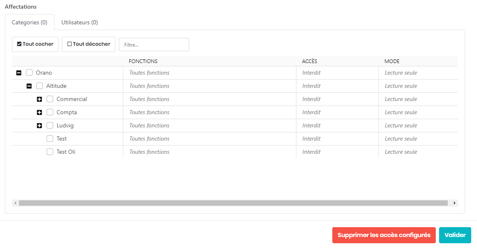
Task: Click the horizontal scrollbar right arrow
Action: point(454,203)
